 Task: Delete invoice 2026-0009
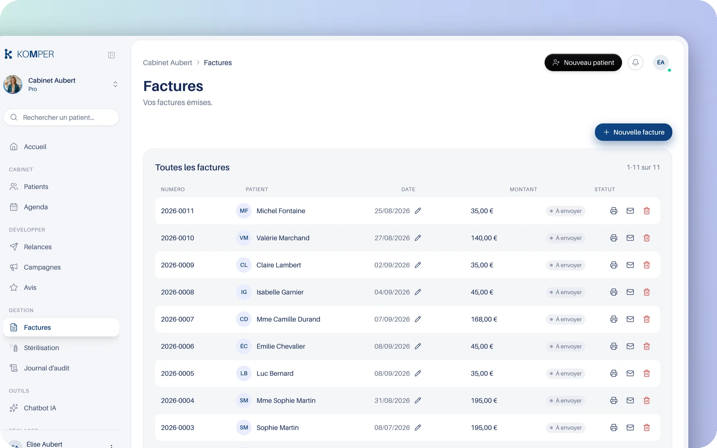pyautogui.click(x=647, y=265)
